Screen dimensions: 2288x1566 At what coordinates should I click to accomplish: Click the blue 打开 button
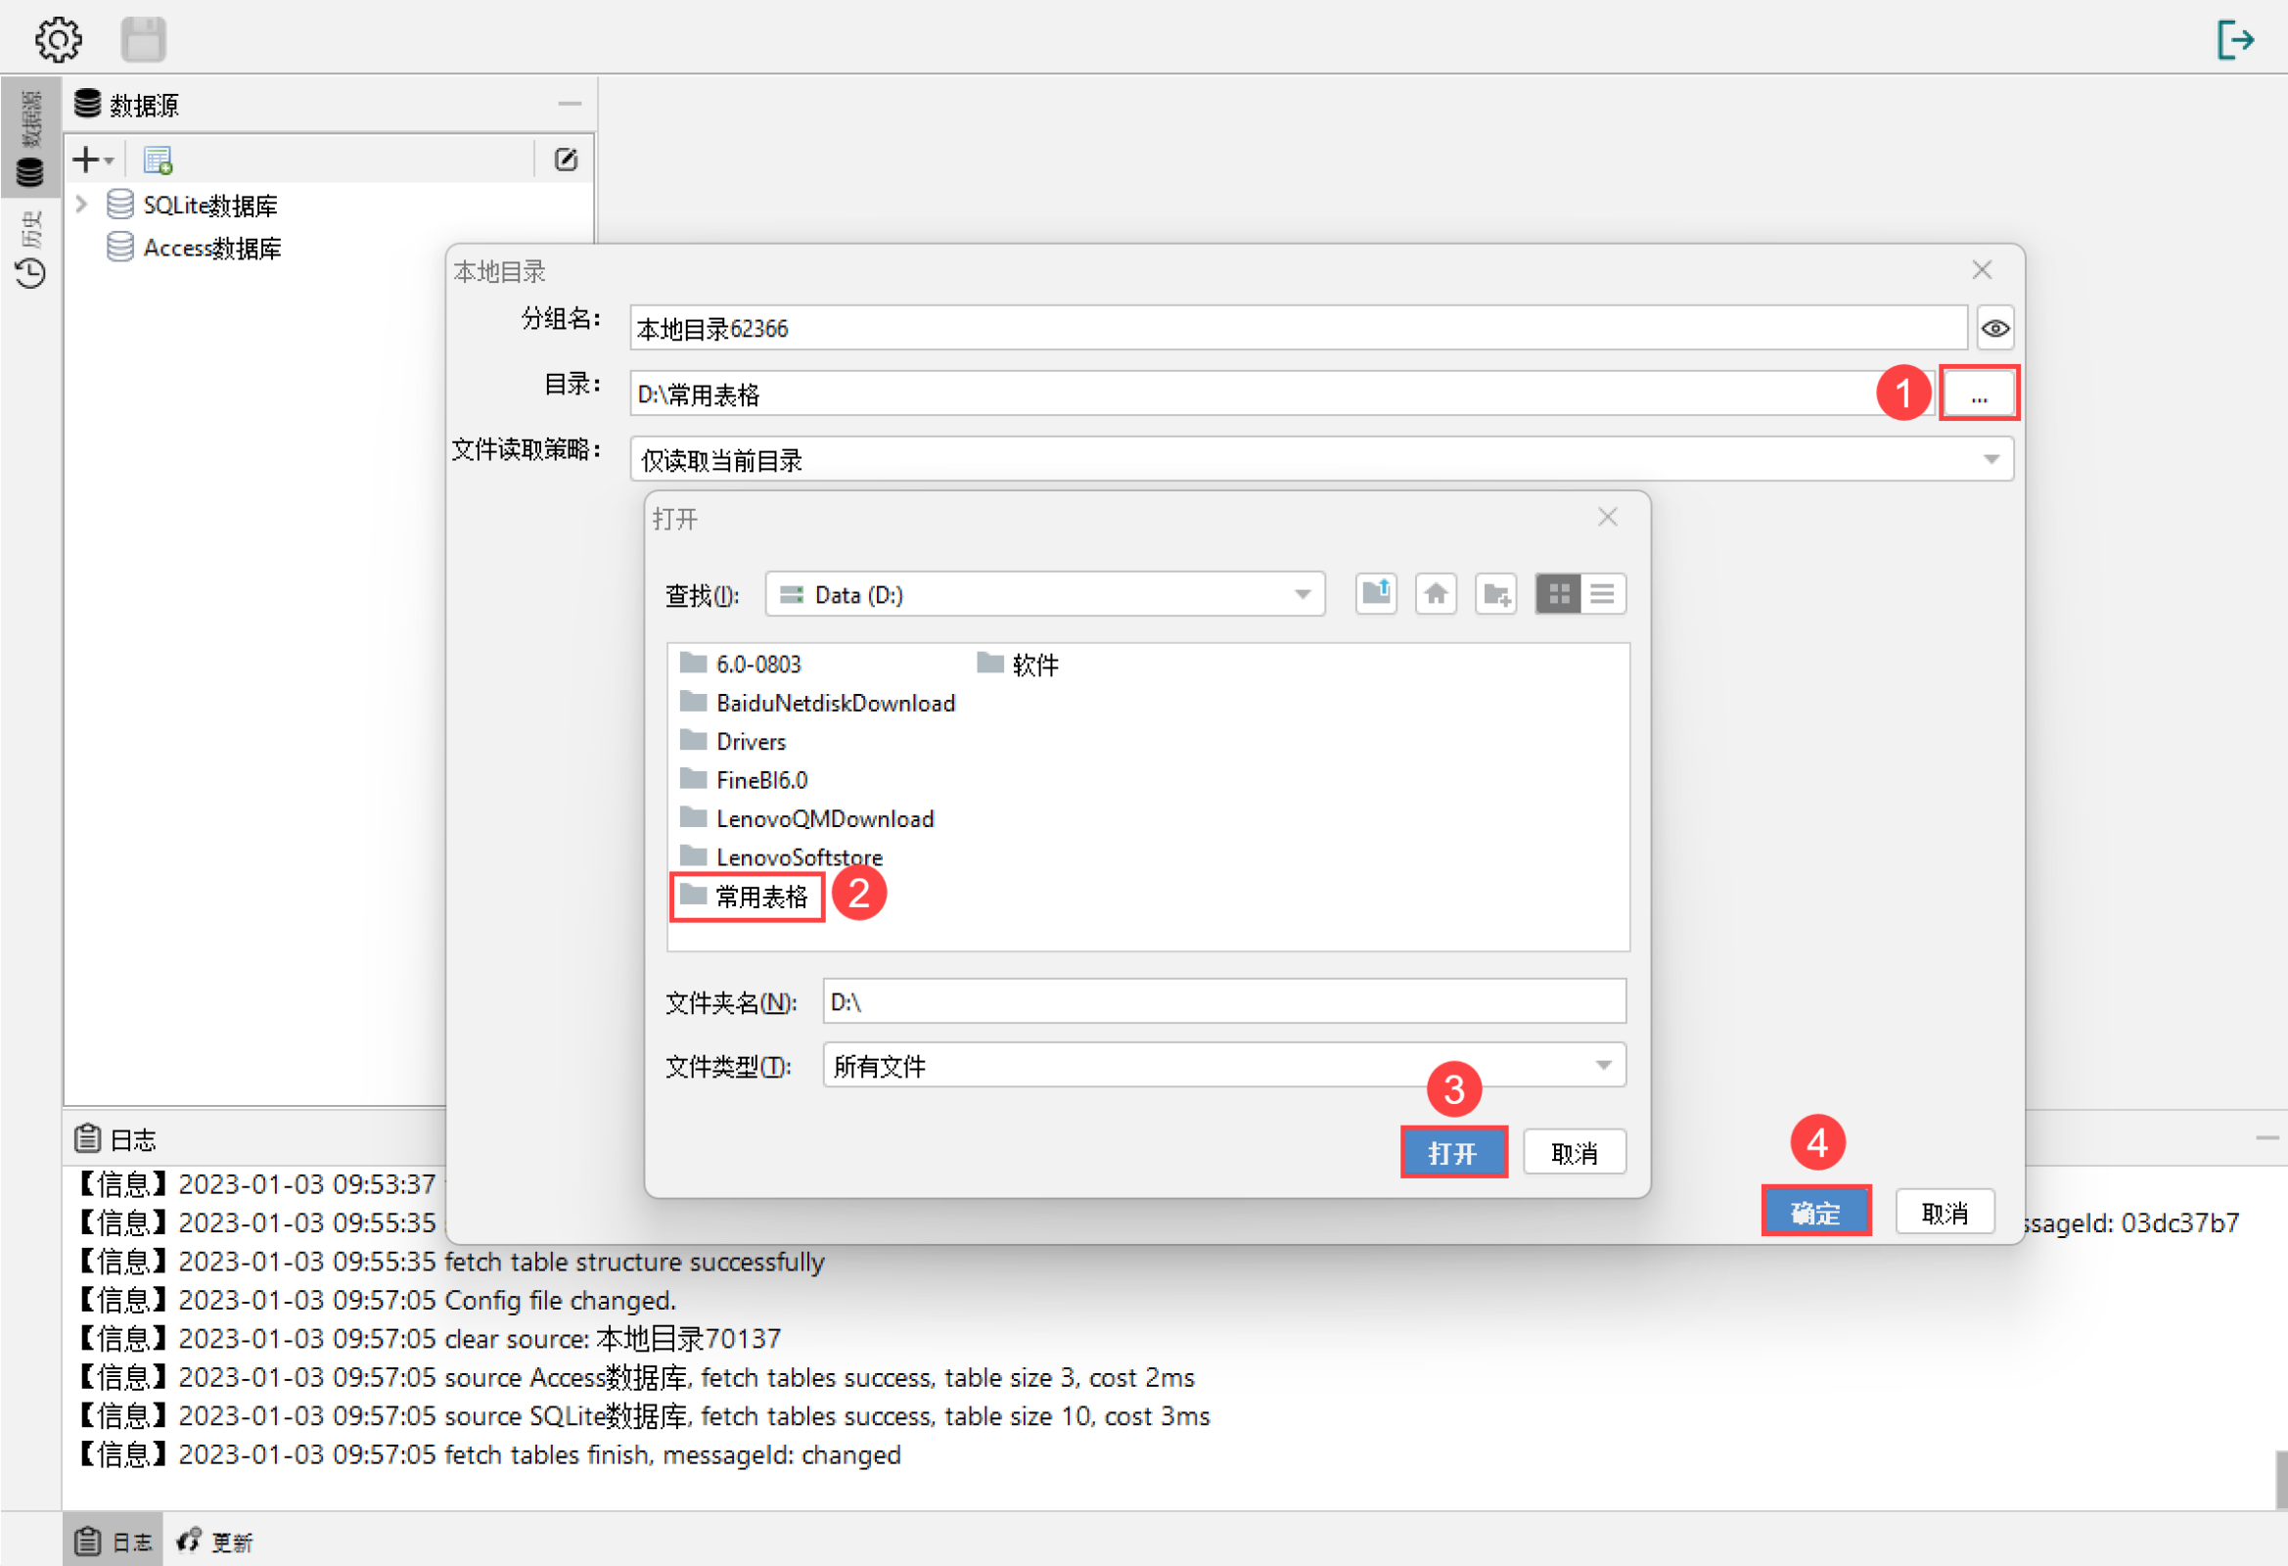(x=1453, y=1152)
